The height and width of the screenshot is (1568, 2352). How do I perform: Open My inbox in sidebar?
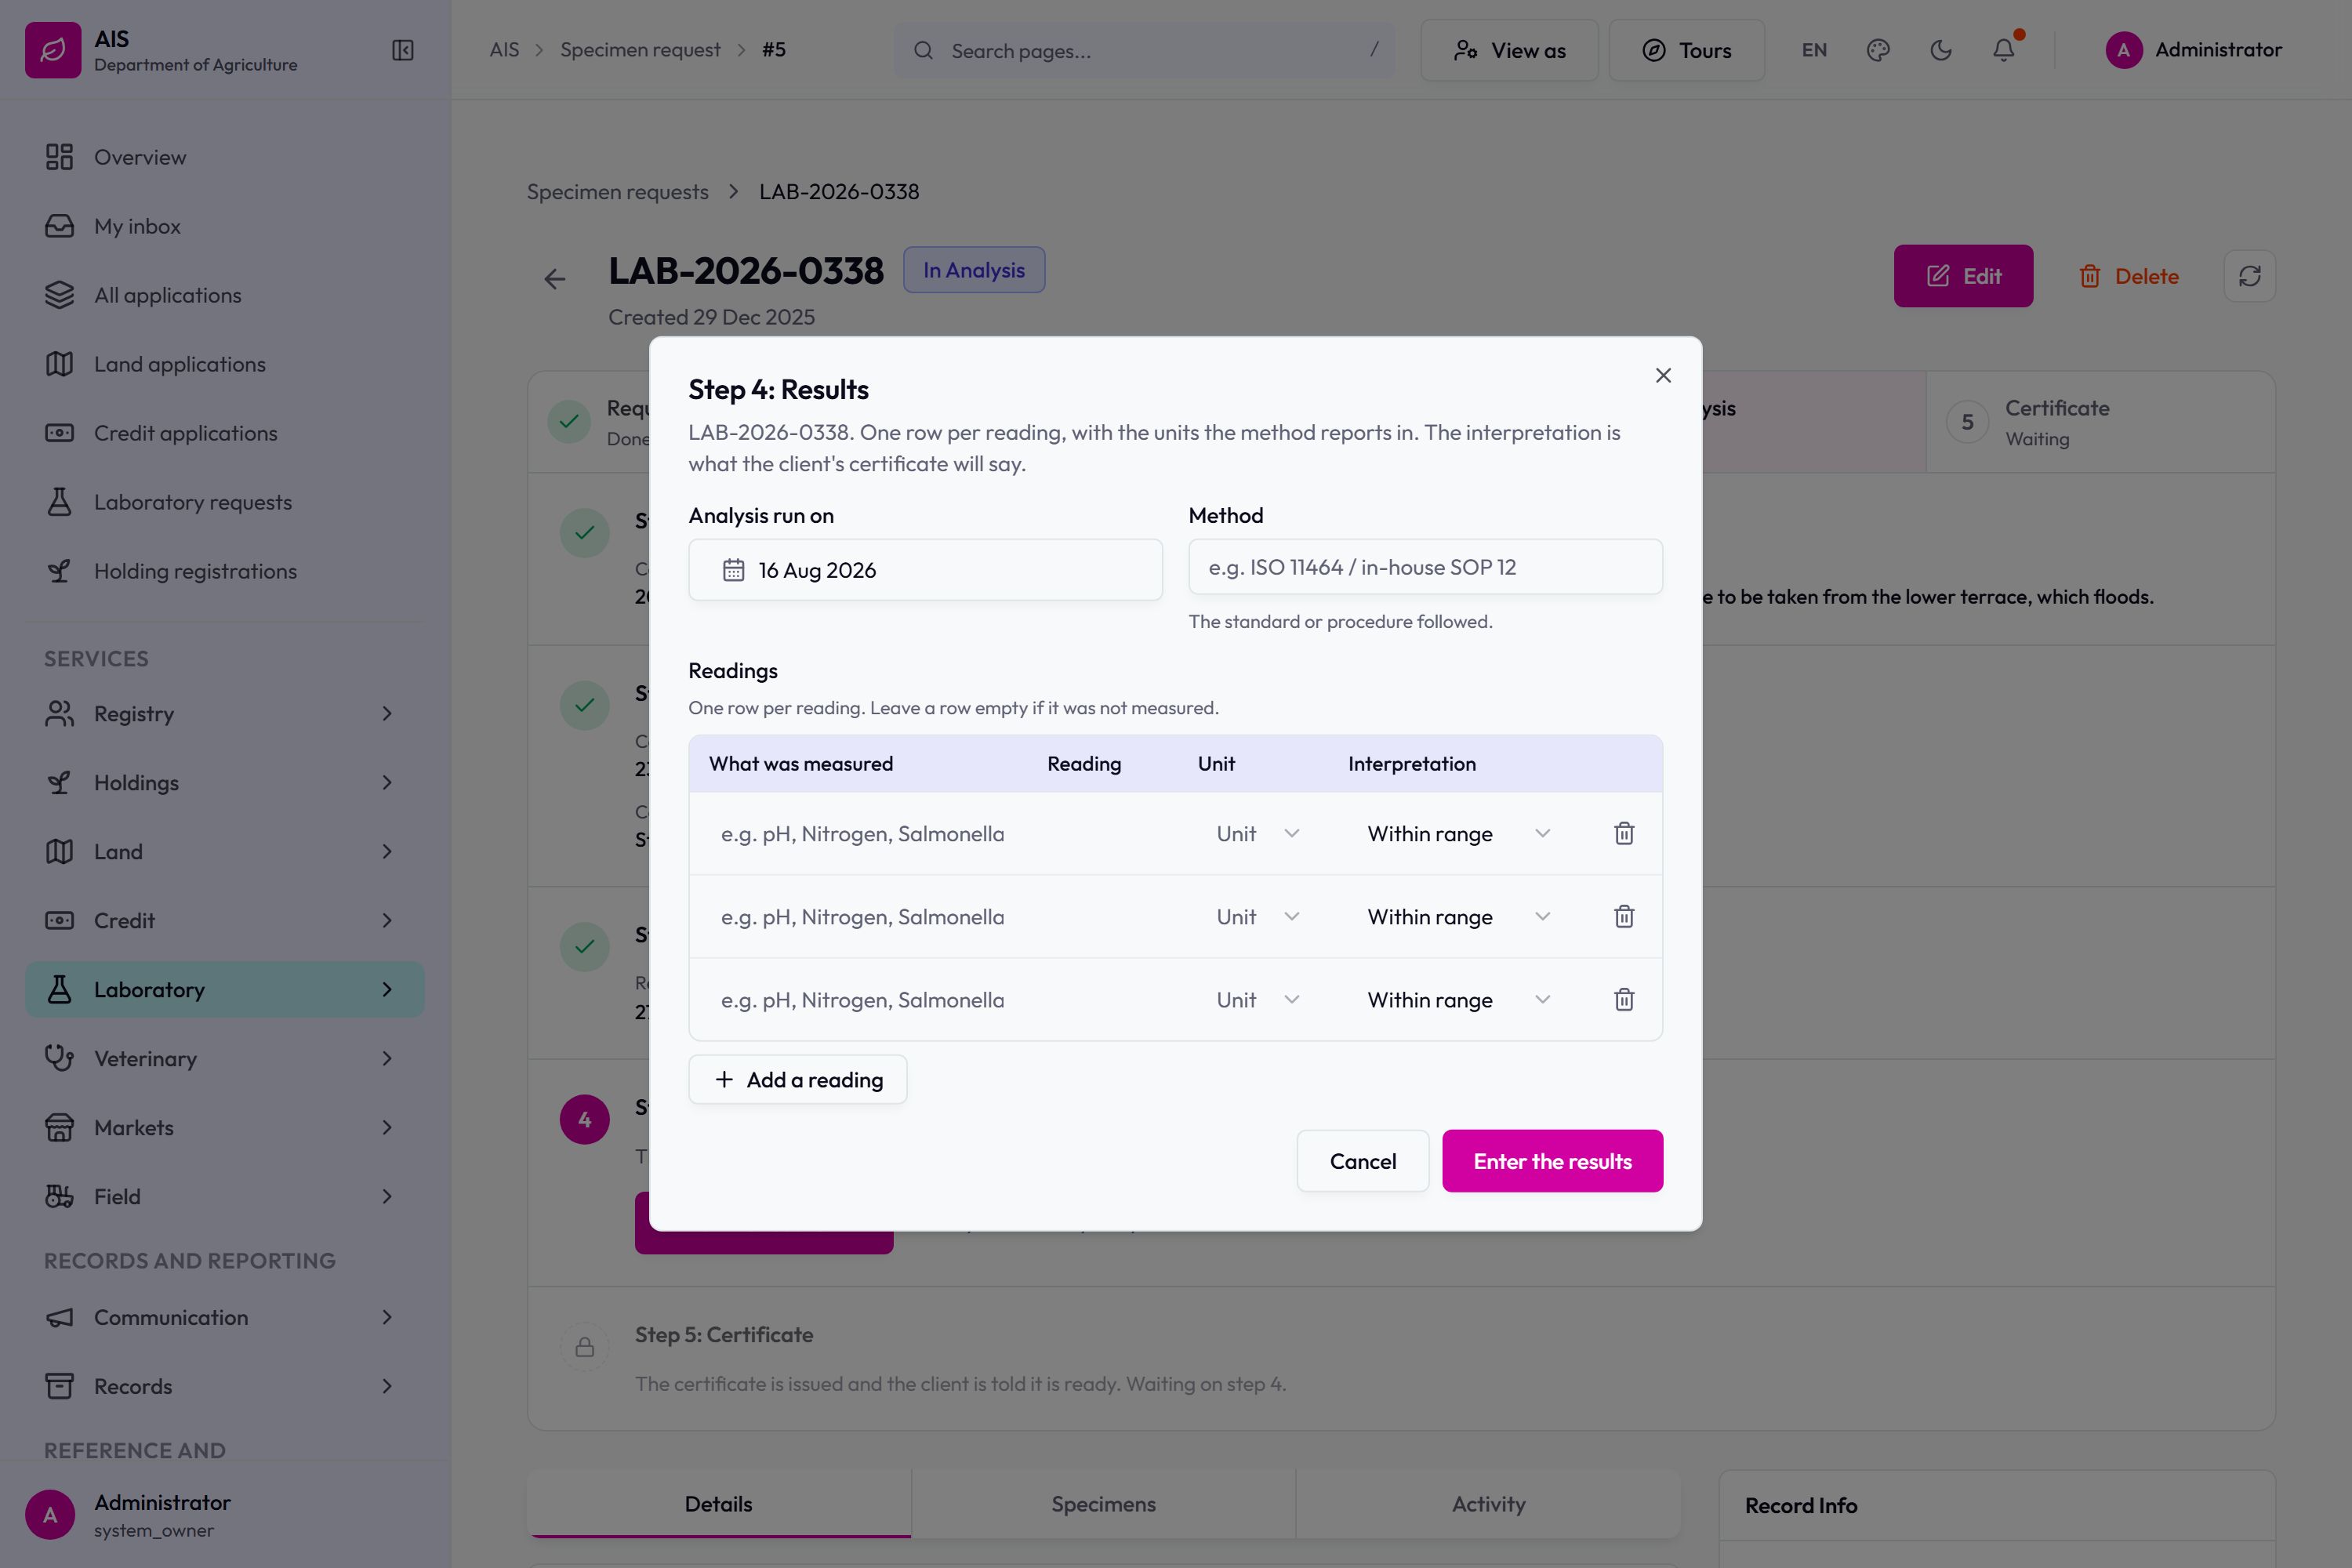pos(225,226)
